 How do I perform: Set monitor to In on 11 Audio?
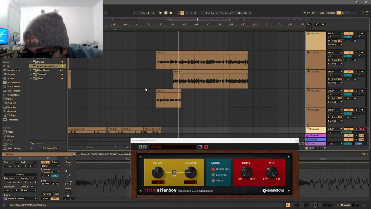click(329, 60)
